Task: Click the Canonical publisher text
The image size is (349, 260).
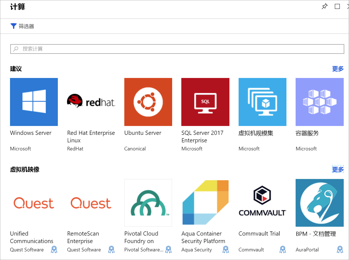Action: coord(135,149)
